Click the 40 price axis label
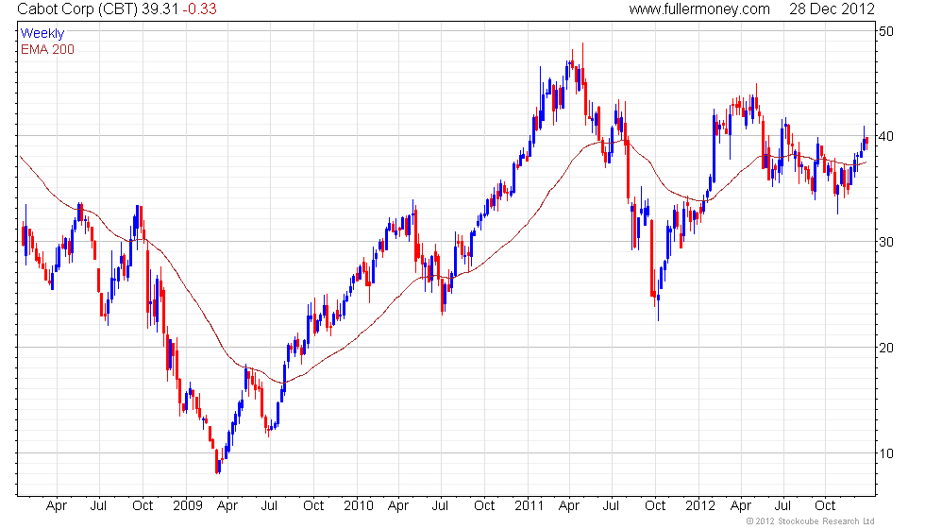This screenshot has height=529, width=925. click(x=886, y=136)
